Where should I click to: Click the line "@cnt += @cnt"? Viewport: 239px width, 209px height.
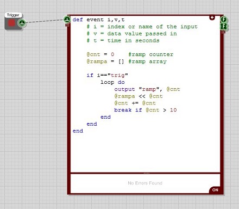pos(135,103)
